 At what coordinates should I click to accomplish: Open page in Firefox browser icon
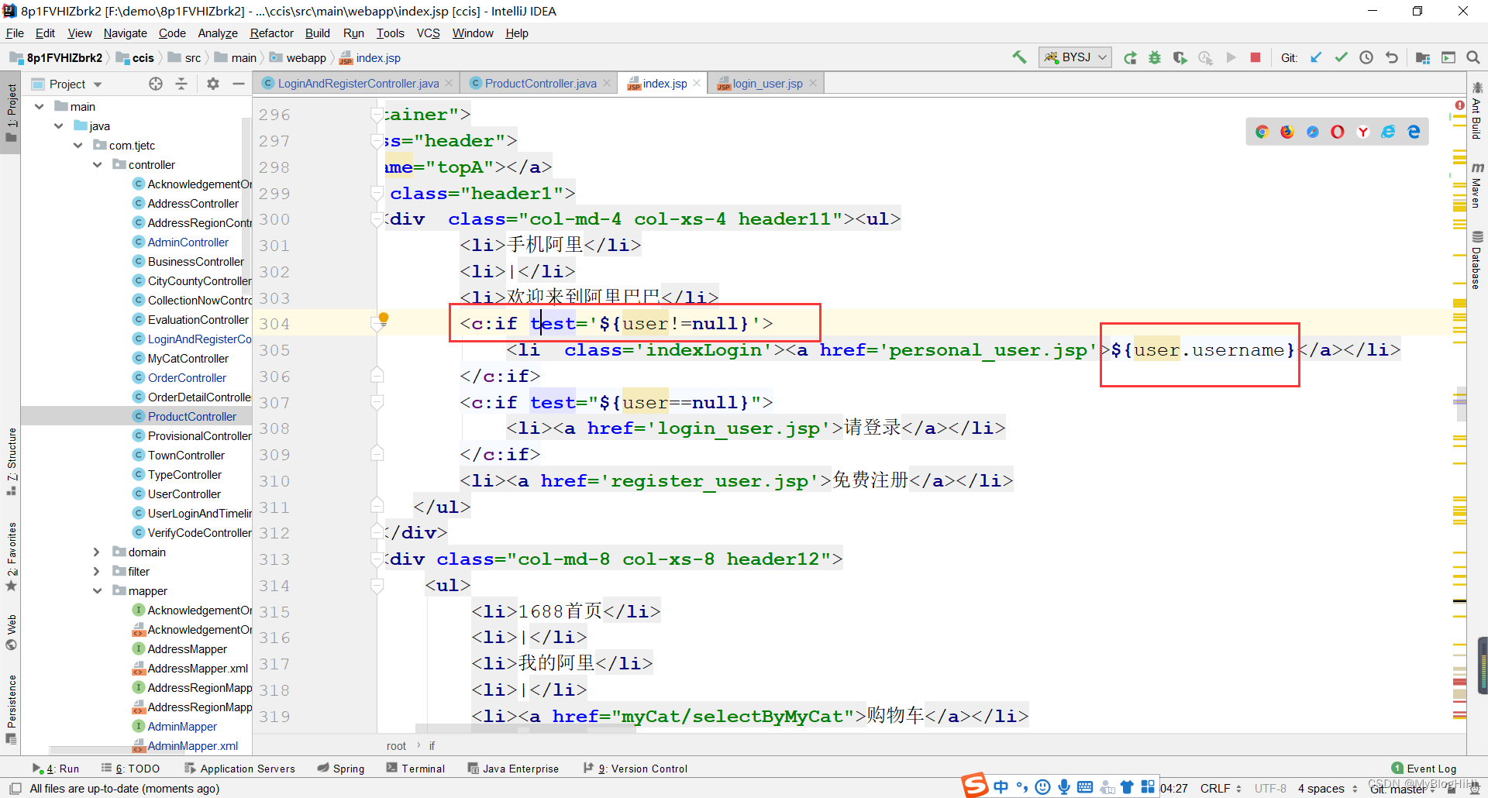pos(1287,132)
